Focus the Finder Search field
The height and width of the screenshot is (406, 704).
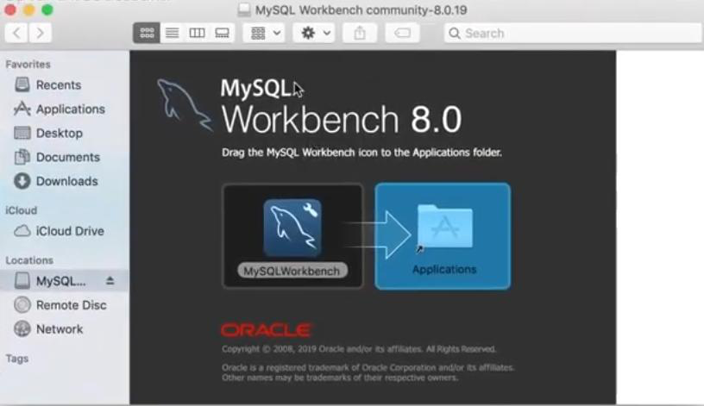[x=573, y=34]
